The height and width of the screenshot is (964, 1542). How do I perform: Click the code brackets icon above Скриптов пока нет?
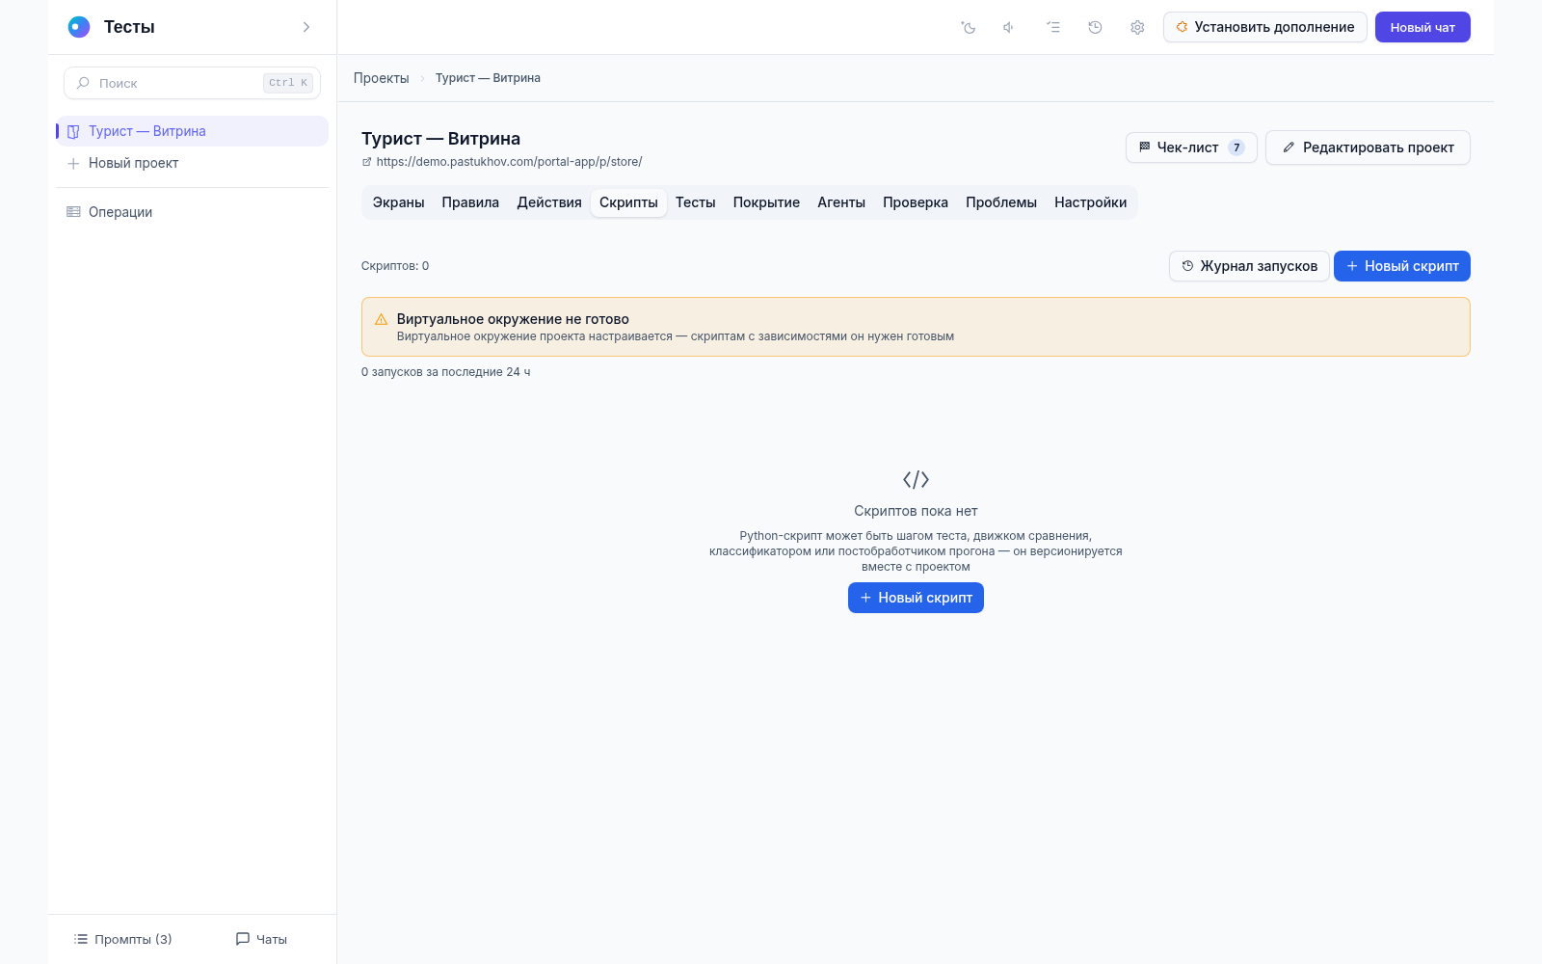[916, 479]
